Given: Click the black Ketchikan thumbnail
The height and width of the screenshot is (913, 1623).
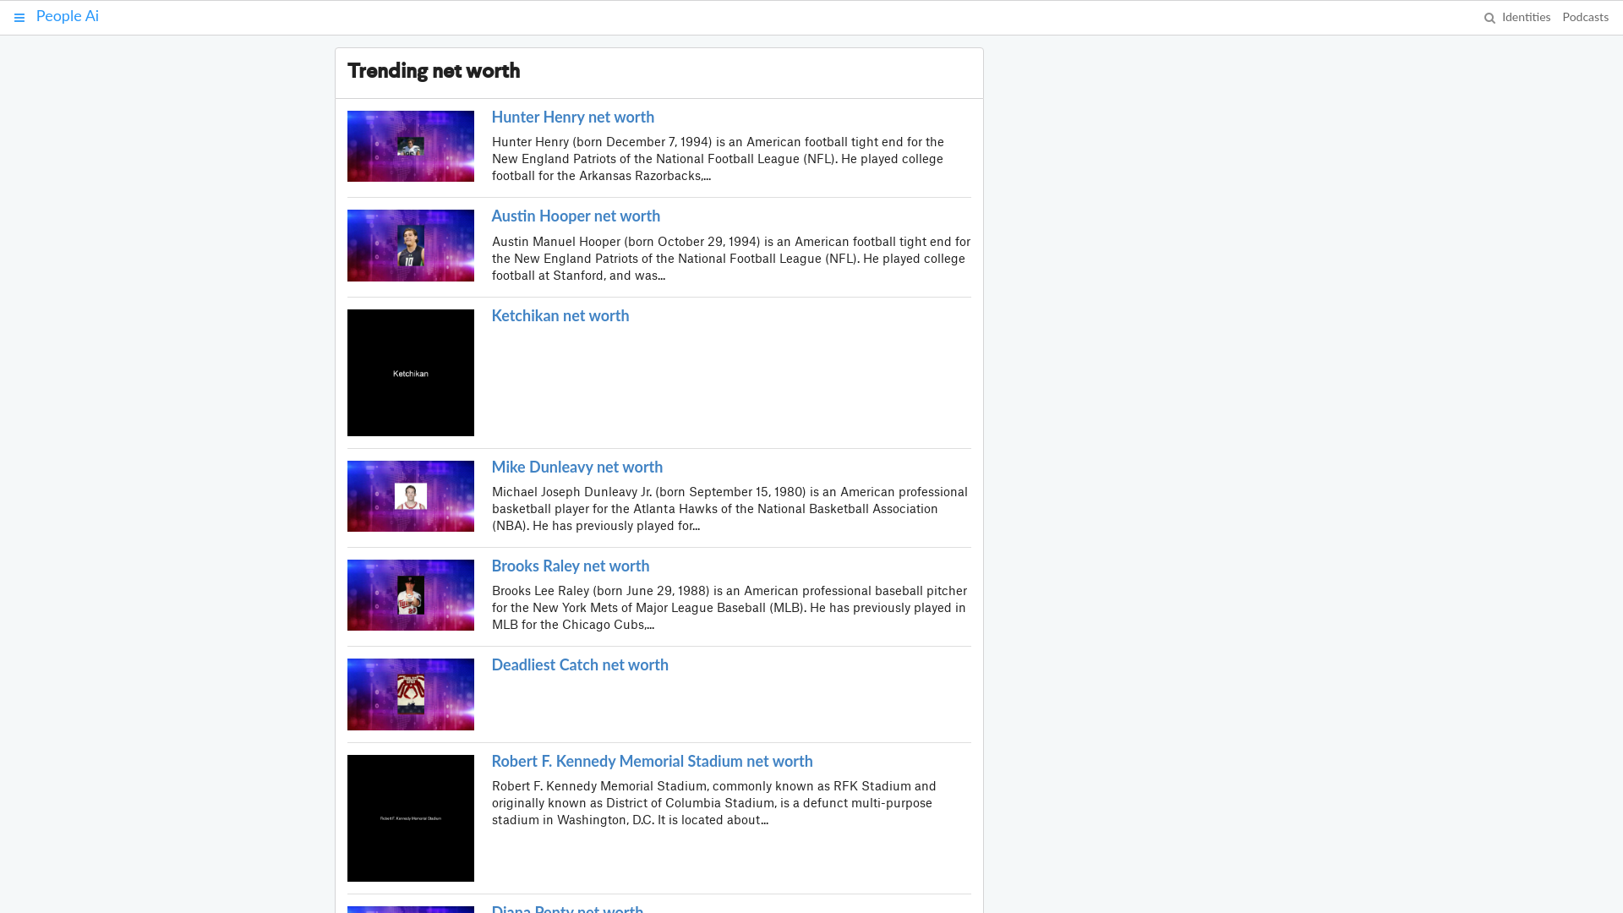Looking at the screenshot, I should (411, 373).
